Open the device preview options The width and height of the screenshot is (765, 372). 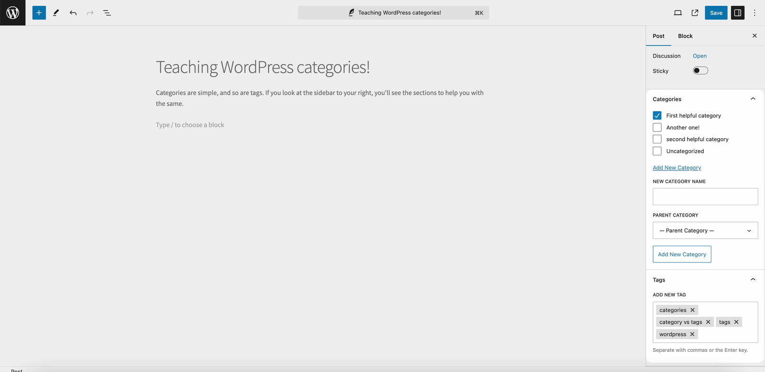678,13
